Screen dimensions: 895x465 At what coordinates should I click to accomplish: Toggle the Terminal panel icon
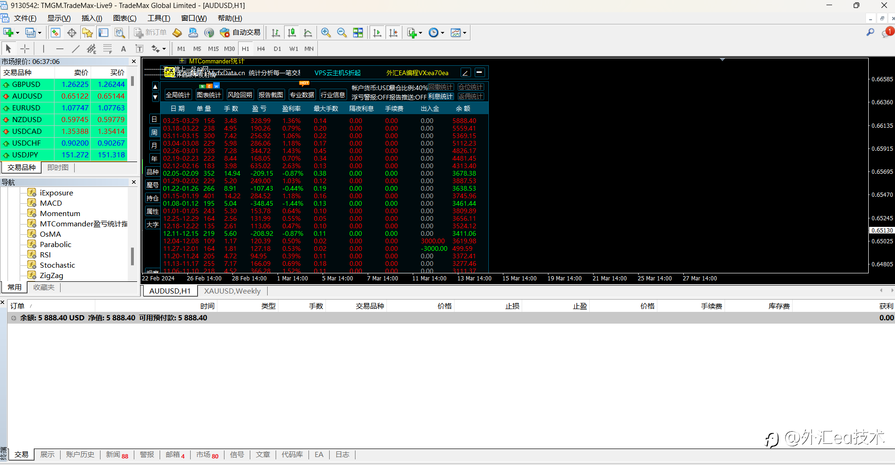pos(103,32)
